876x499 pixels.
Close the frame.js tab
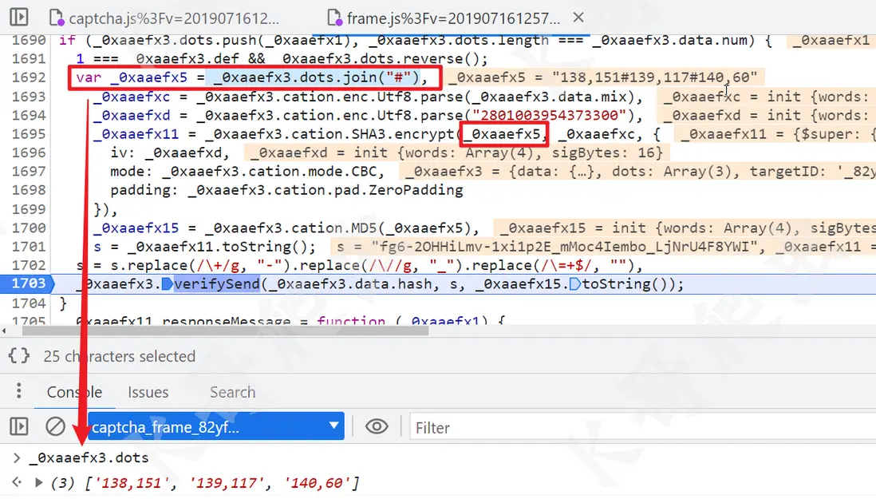(578, 18)
